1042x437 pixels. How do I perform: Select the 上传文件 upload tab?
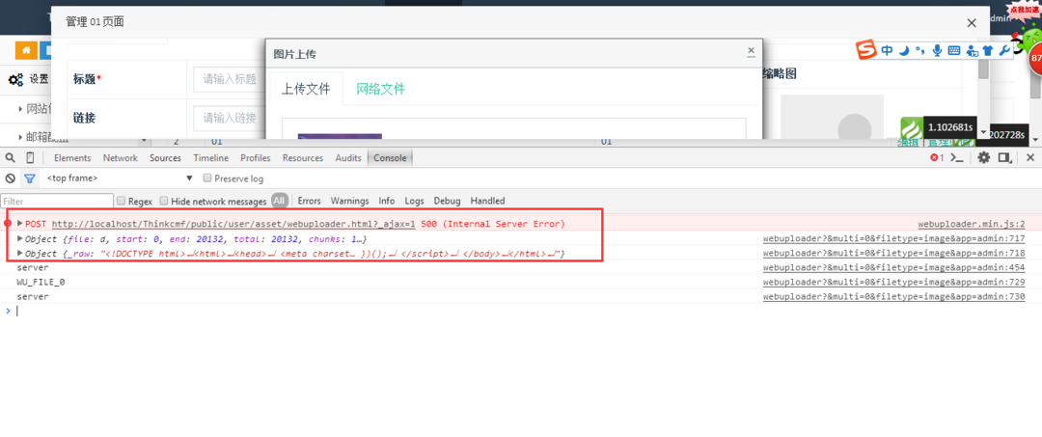(x=306, y=89)
